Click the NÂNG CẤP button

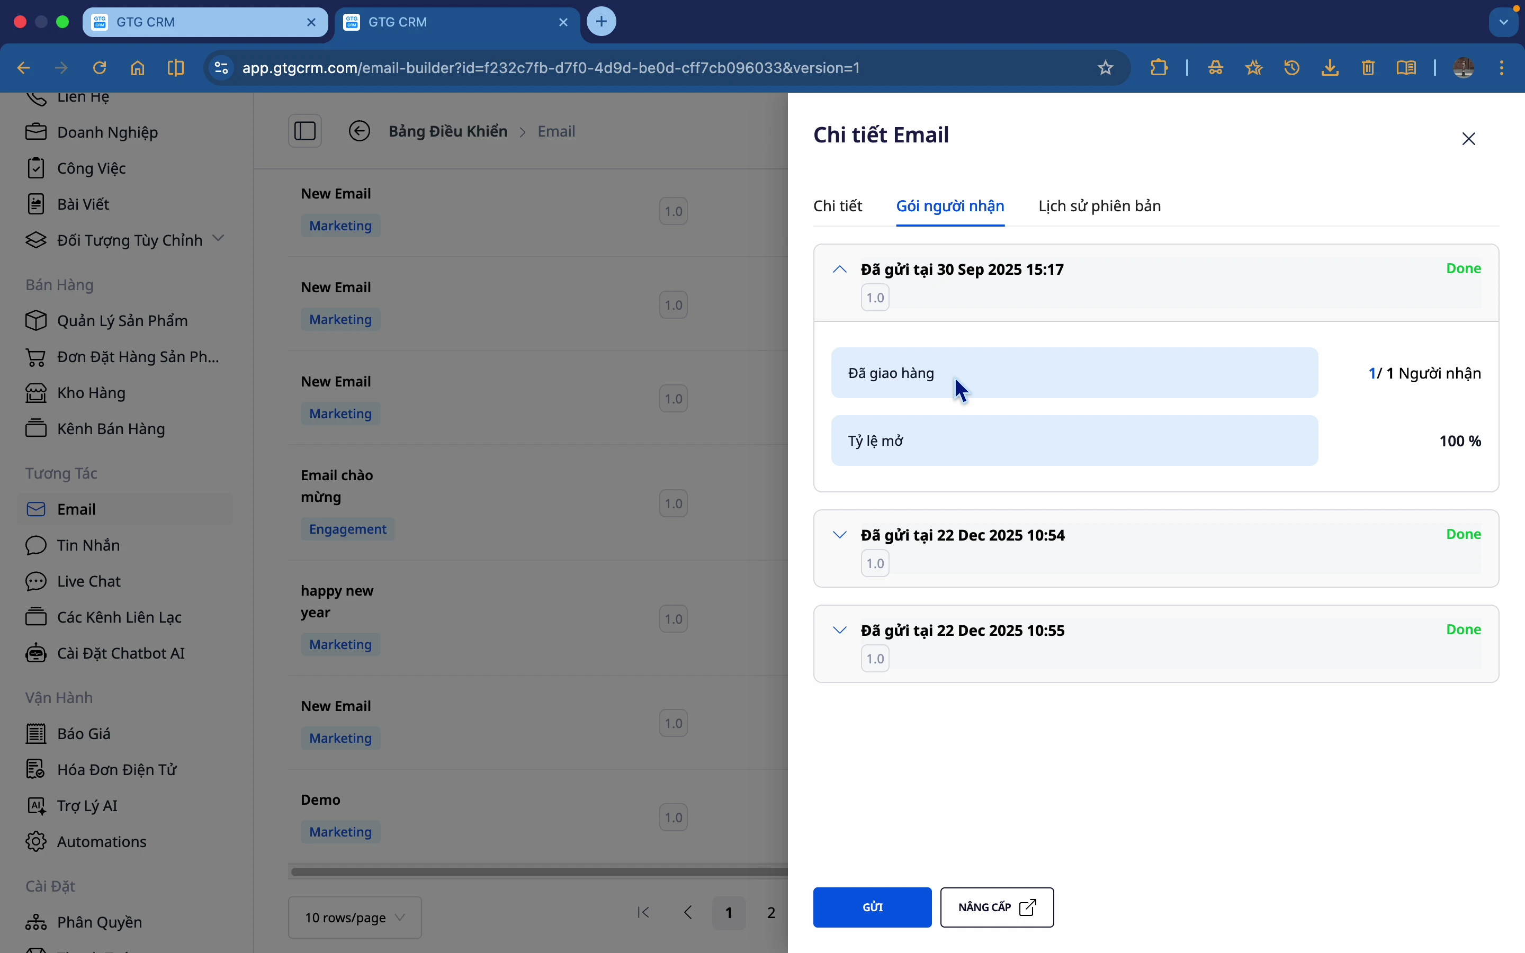coord(997,907)
